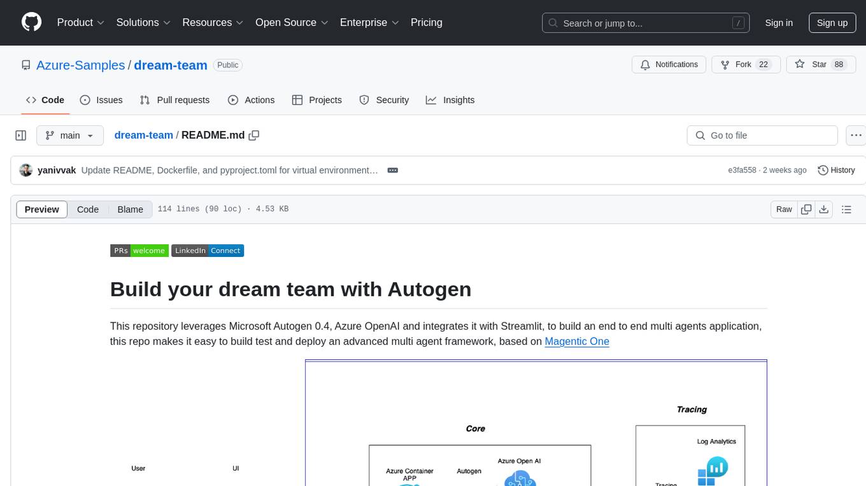
Task: Open the Product menu
Action: tap(81, 22)
